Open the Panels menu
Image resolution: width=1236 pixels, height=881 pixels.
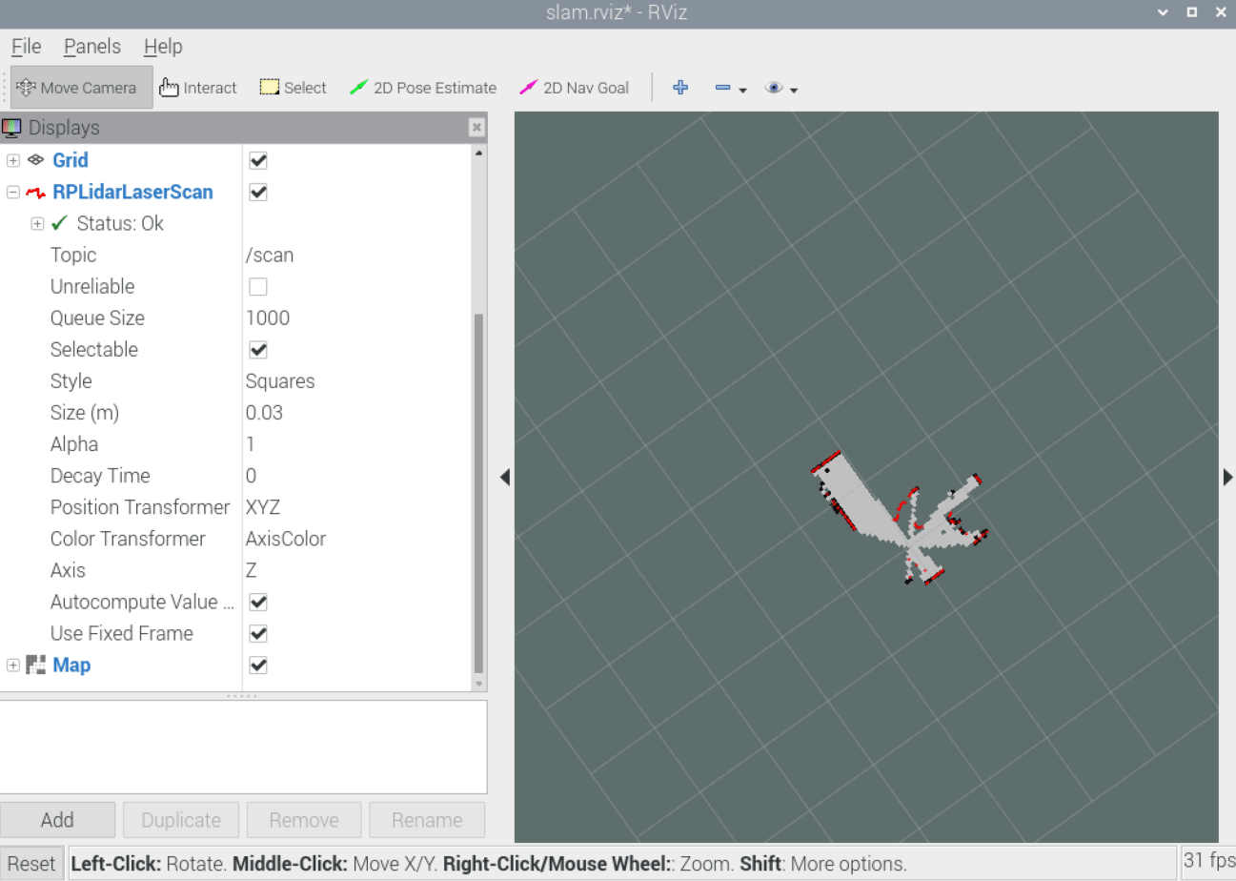(92, 46)
